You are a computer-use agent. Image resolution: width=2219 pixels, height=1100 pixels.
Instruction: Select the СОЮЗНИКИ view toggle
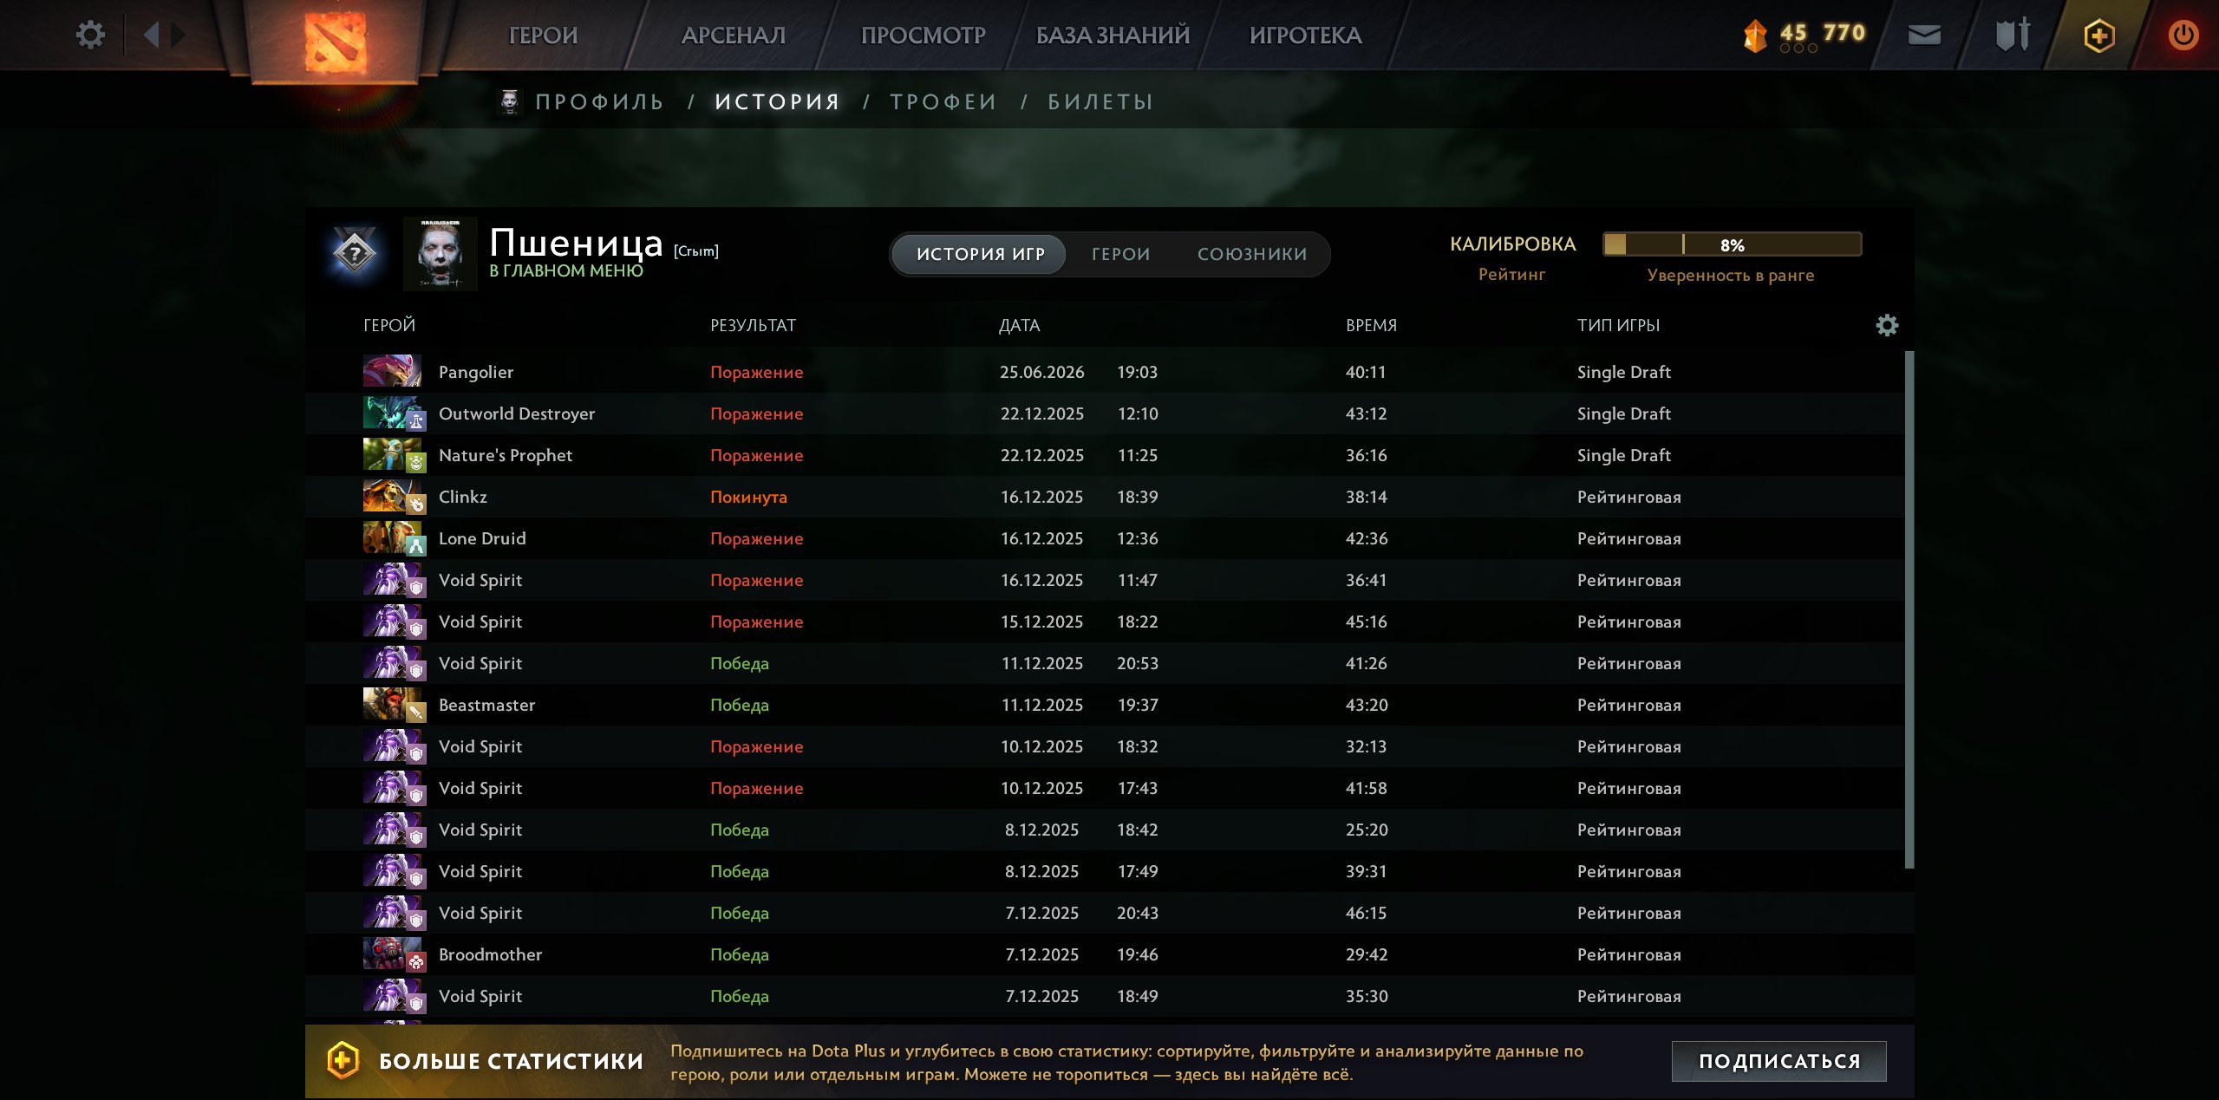[1252, 254]
